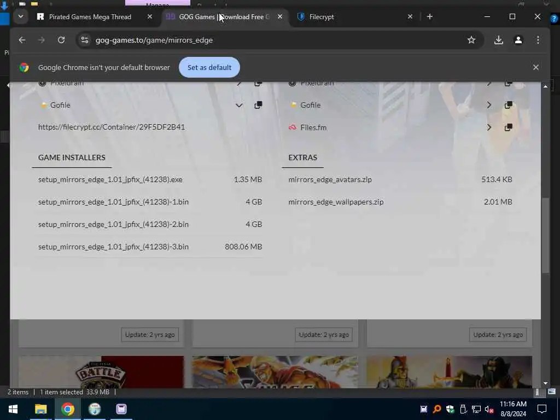
Task: Open Windows Security tray icon
Action: click(x=450, y=409)
